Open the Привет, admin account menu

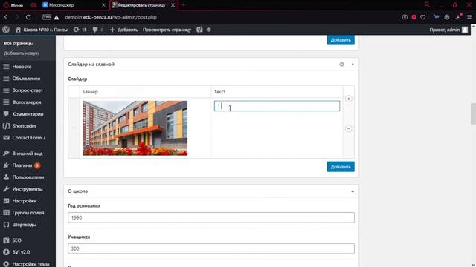[448, 30]
